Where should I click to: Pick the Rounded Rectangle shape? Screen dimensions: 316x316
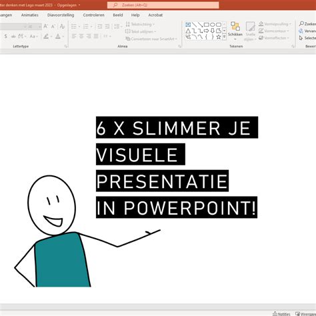coord(219,25)
